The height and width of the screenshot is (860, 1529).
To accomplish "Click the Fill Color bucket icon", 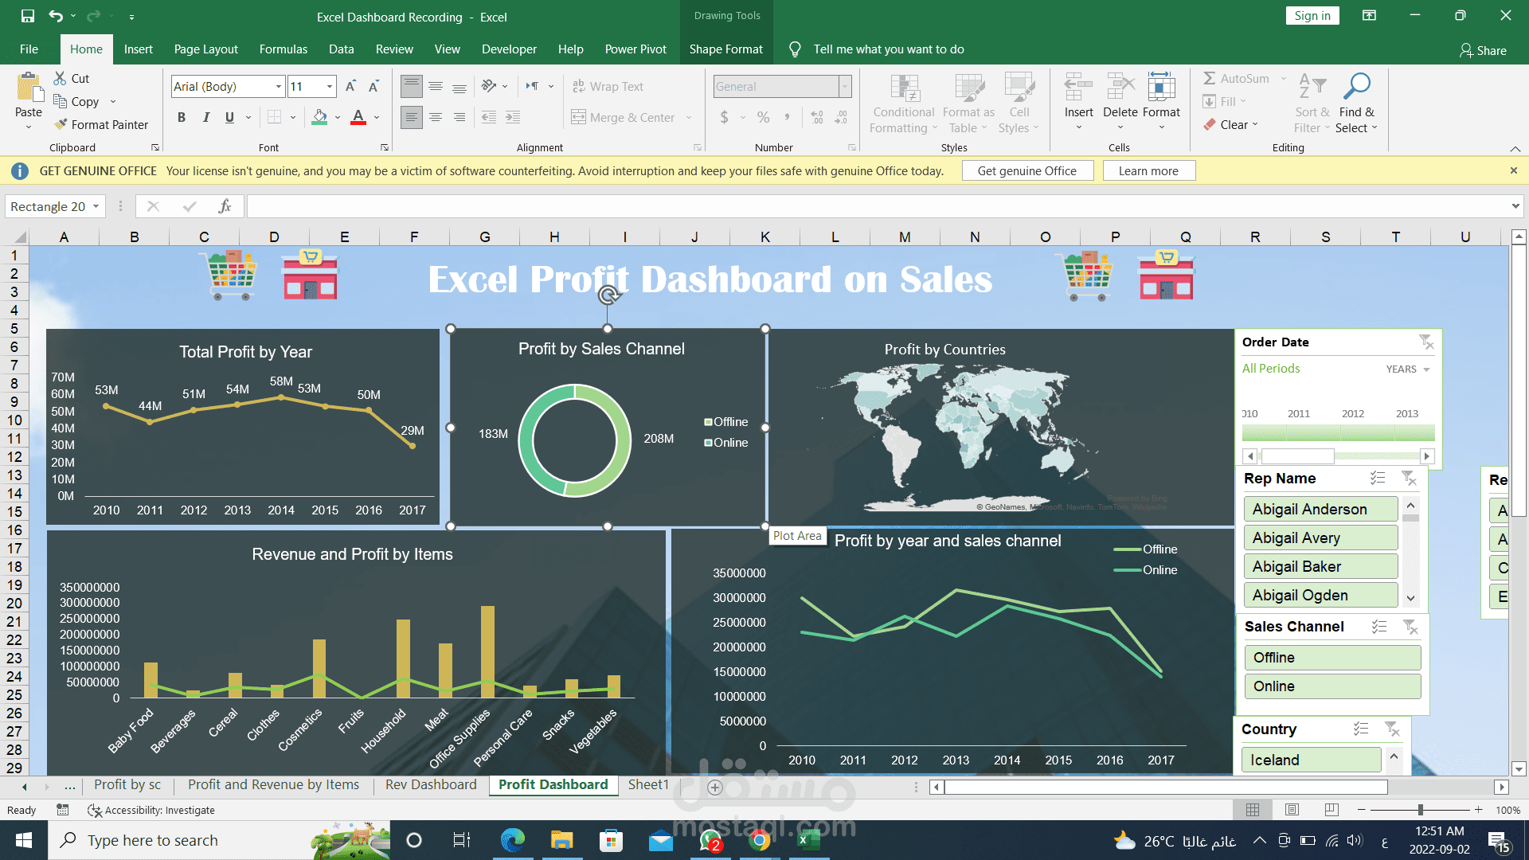I will 319,117.
